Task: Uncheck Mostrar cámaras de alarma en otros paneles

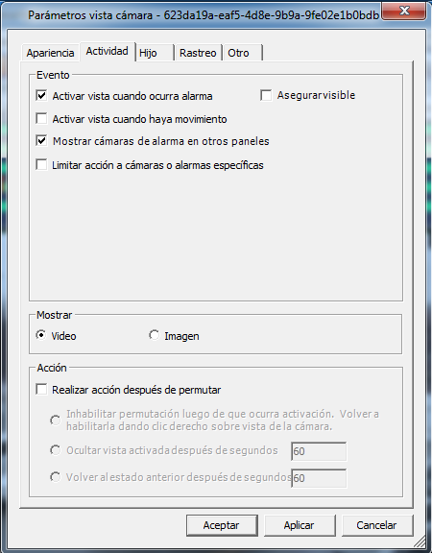Action: coord(41,141)
